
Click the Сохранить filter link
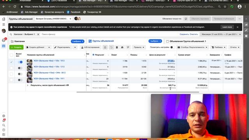click(x=184, y=34)
